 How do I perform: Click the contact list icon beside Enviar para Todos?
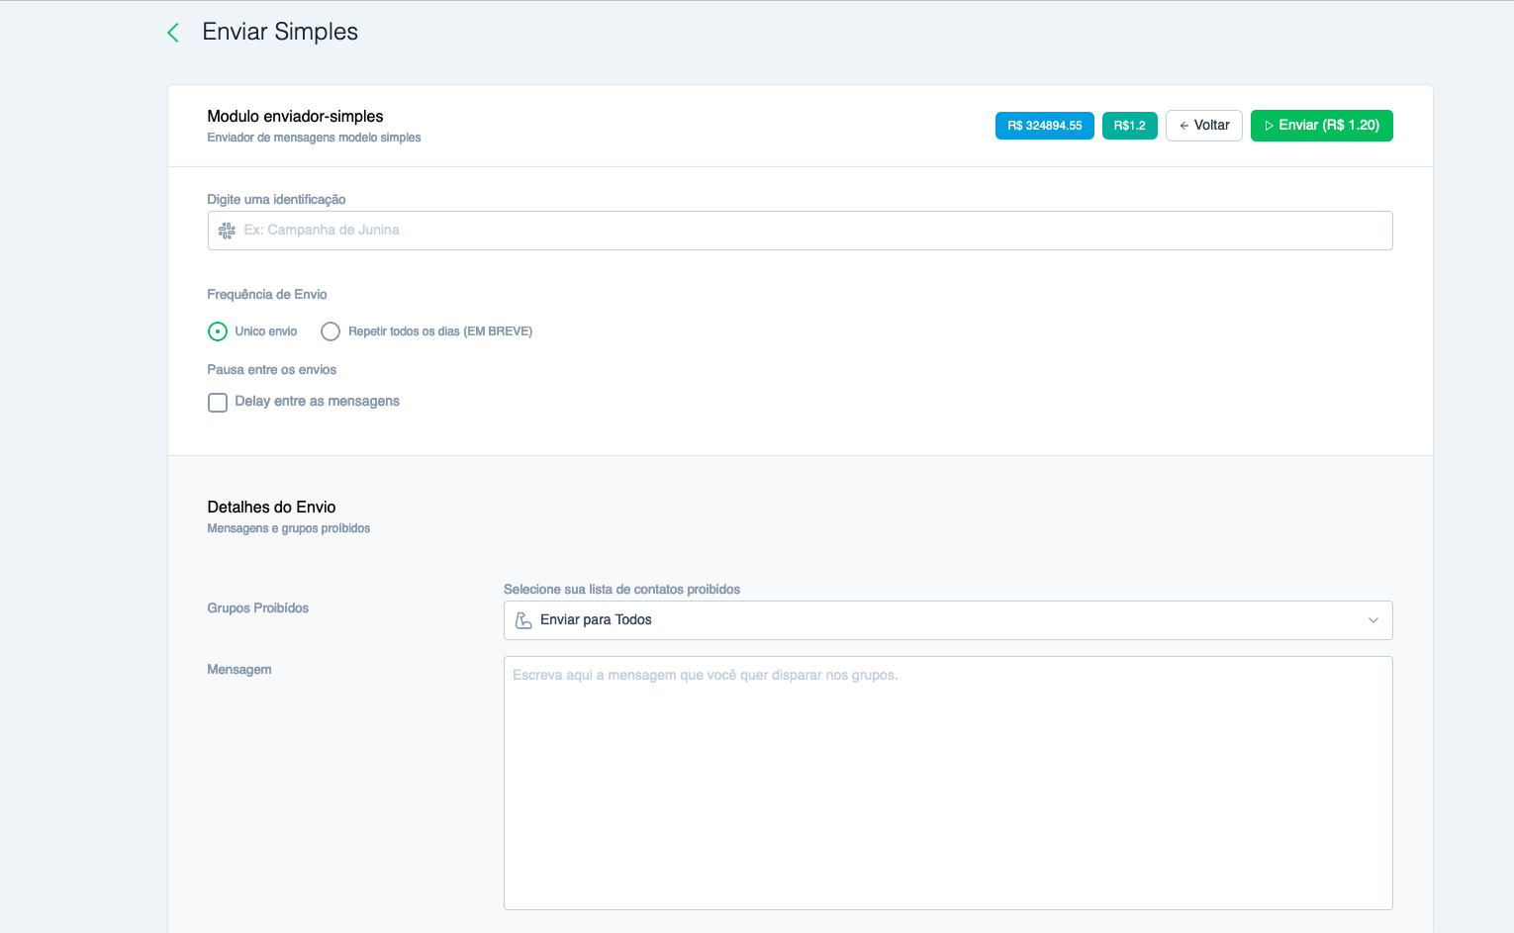point(523,620)
